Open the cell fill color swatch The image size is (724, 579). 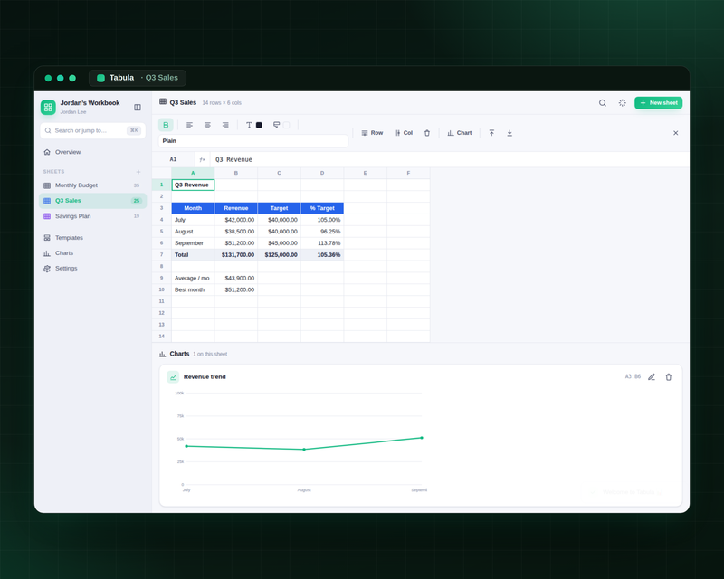pyautogui.click(x=286, y=125)
